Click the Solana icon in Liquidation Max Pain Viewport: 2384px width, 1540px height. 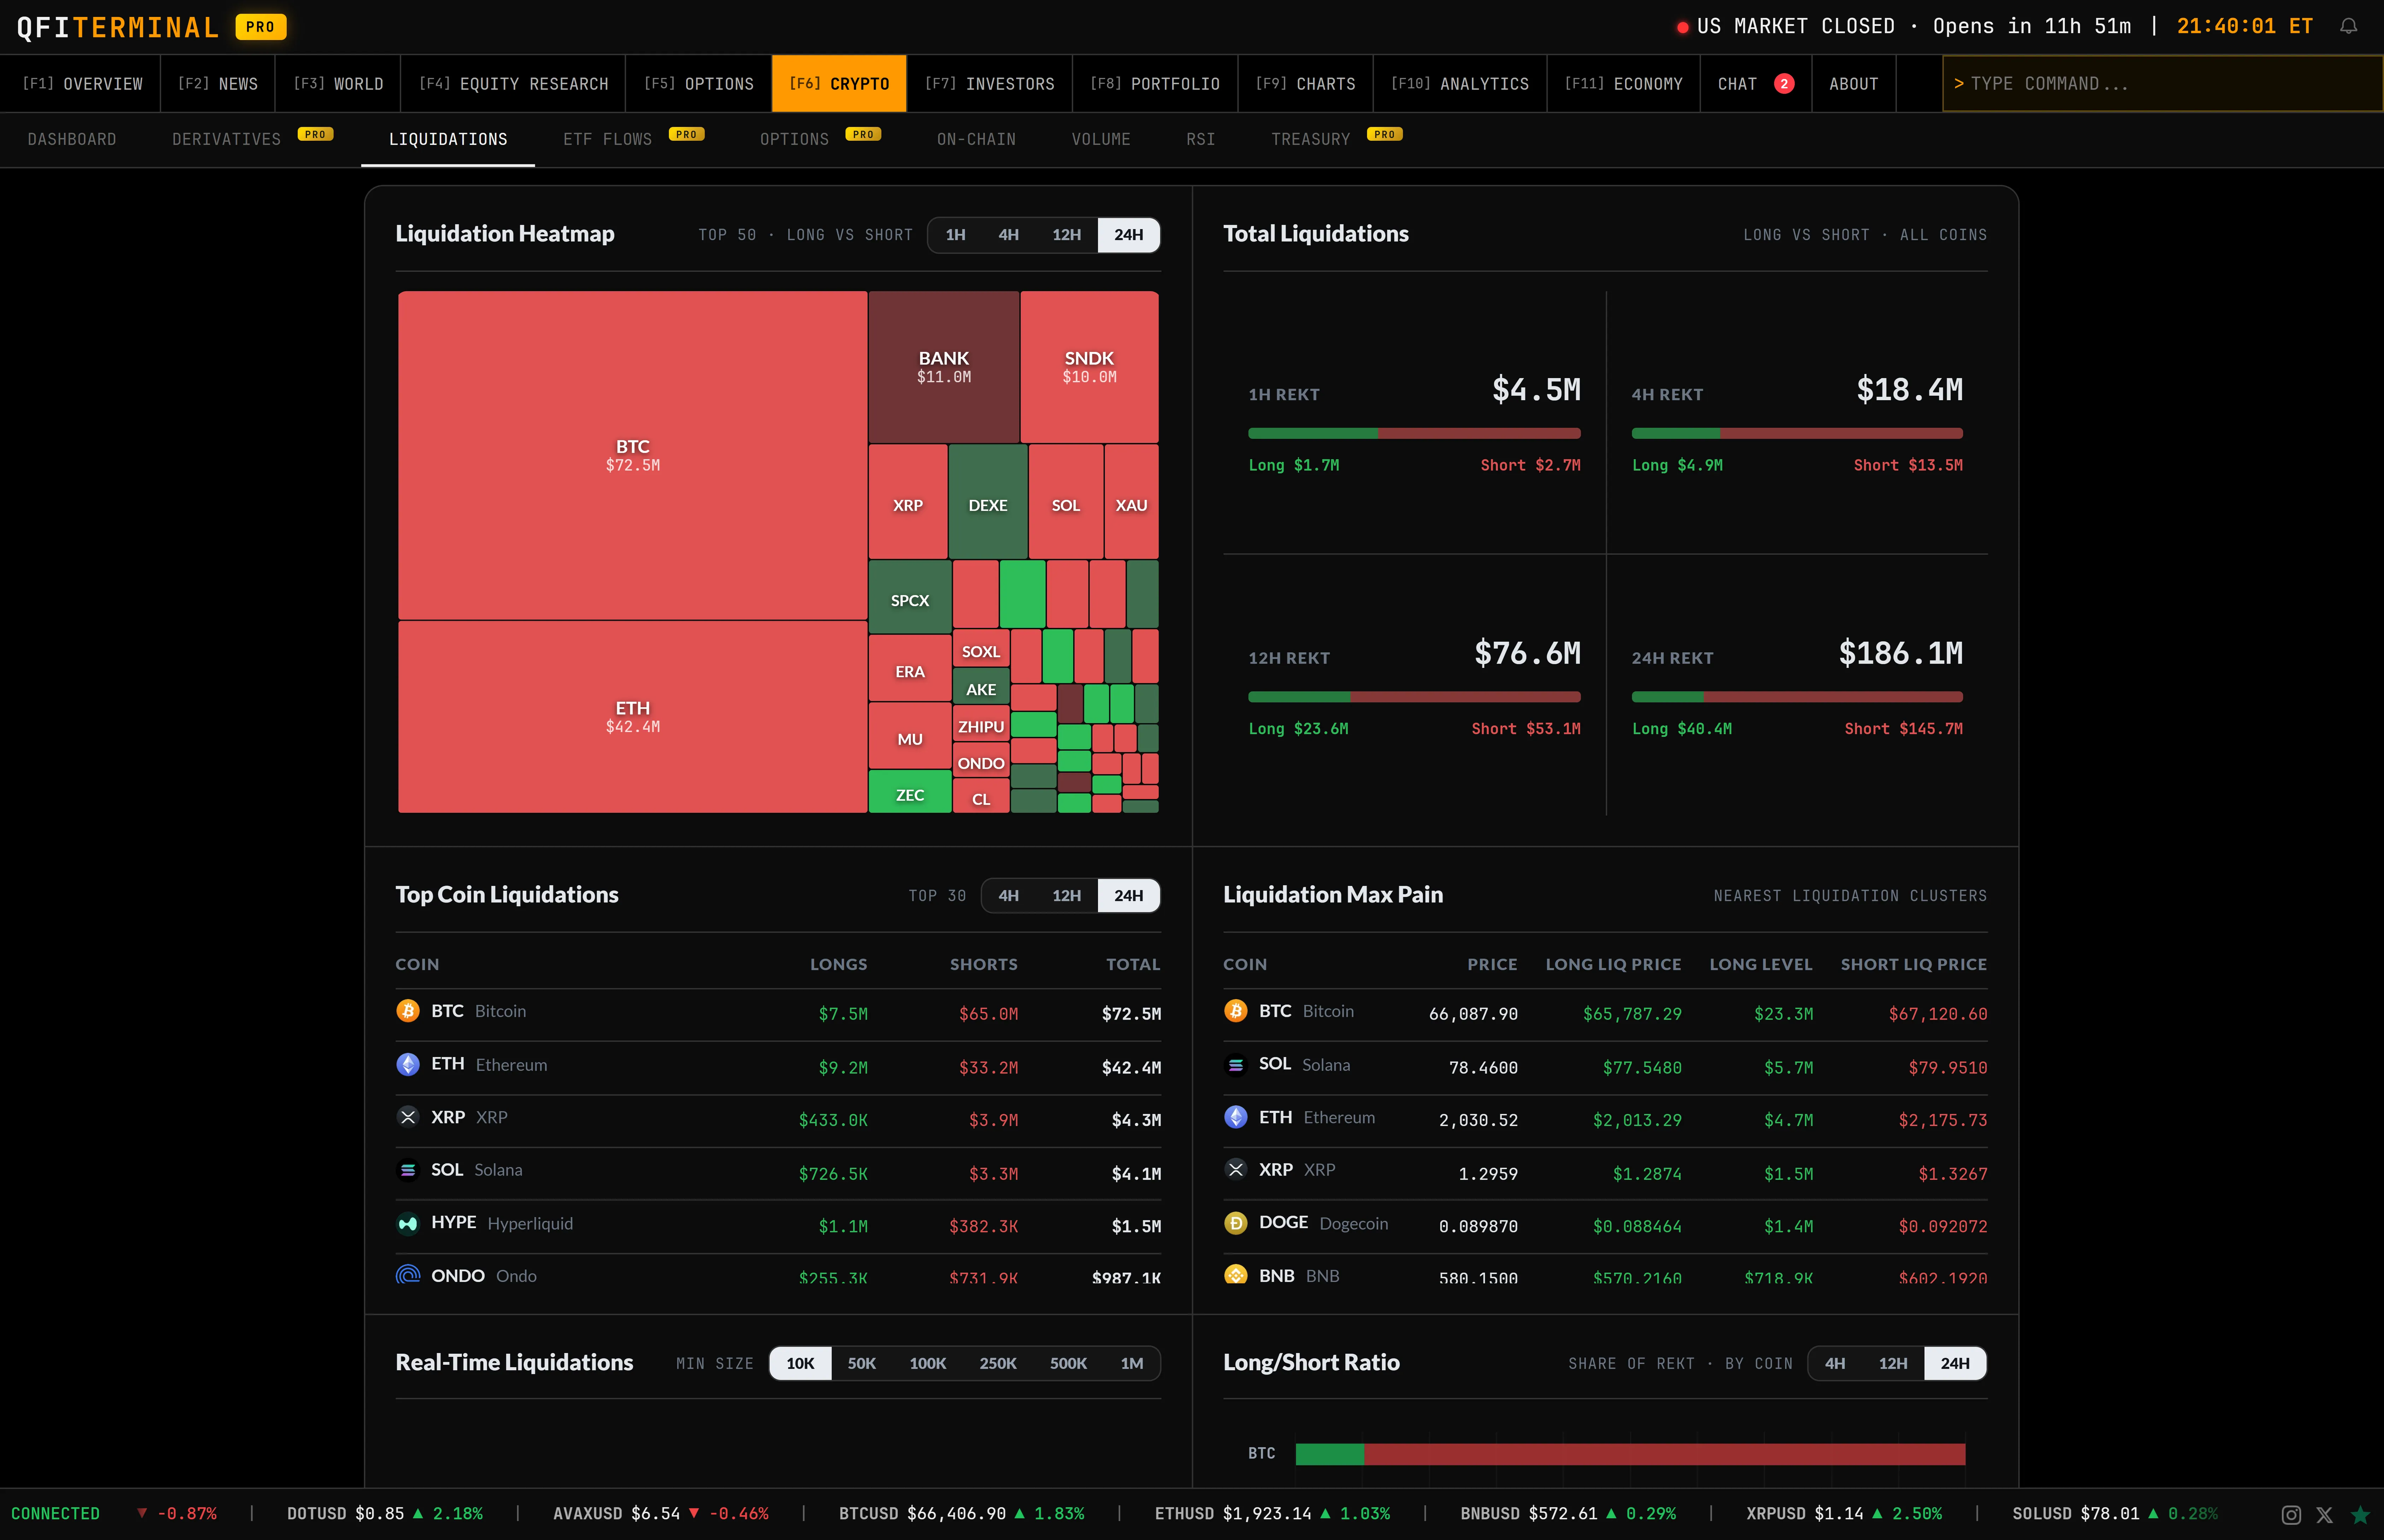(1235, 1064)
